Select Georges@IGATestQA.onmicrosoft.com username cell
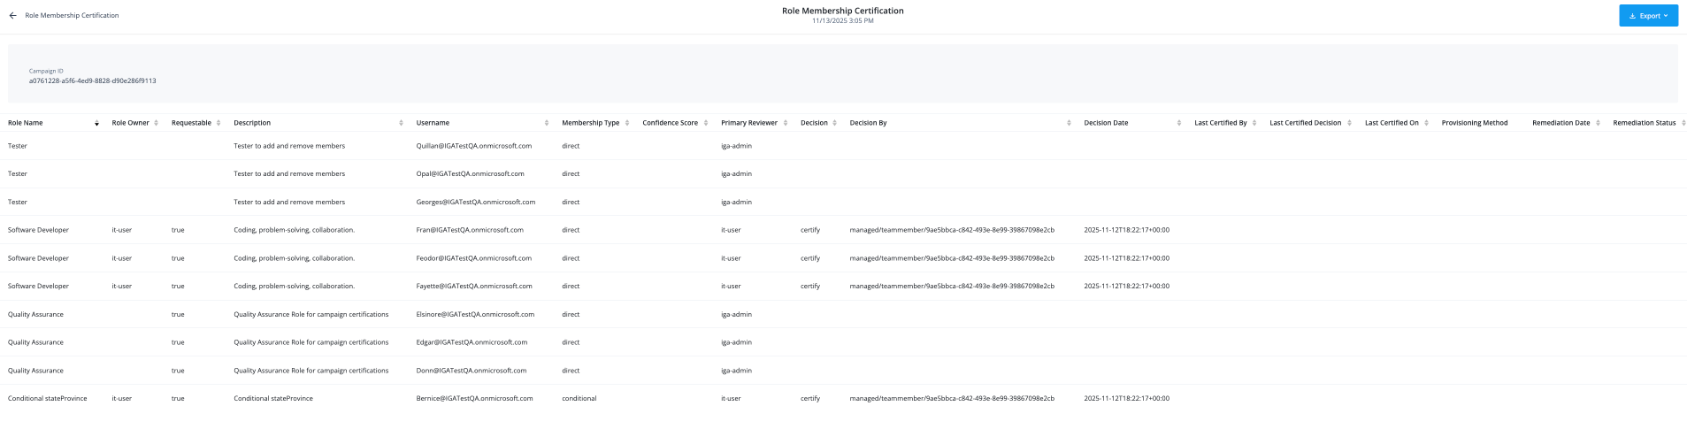The image size is (1687, 429). coord(476,203)
